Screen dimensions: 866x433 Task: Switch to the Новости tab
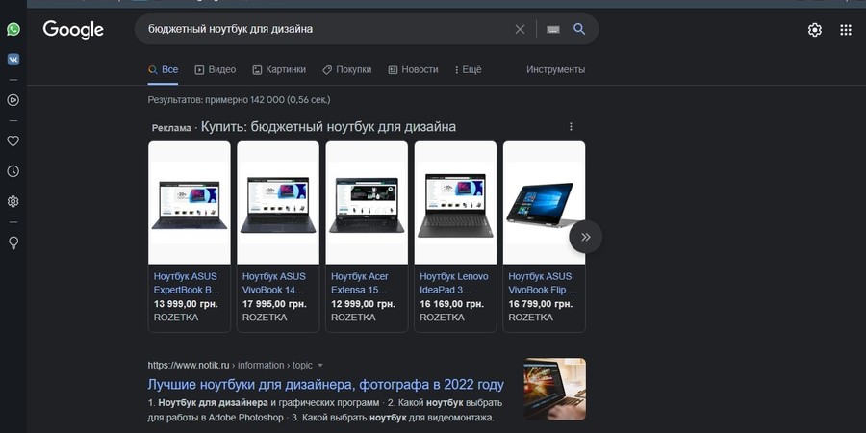(x=413, y=69)
